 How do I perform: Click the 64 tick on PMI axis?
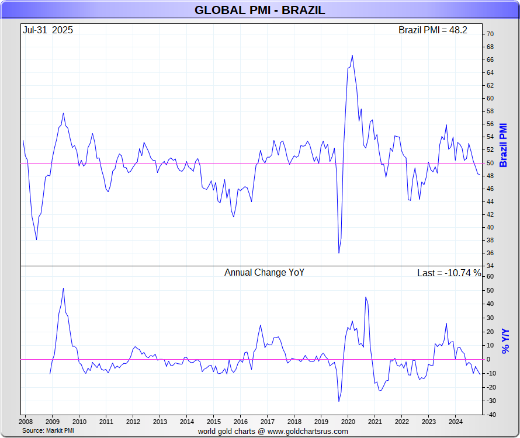pos(490,72)
